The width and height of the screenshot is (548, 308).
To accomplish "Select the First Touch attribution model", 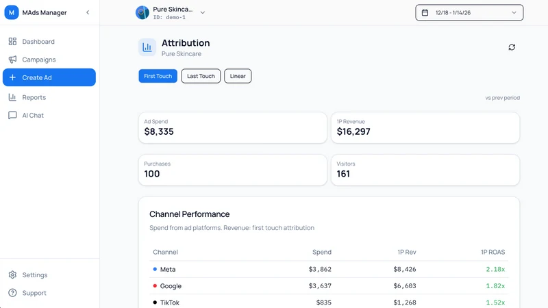I will click(158, 76).
